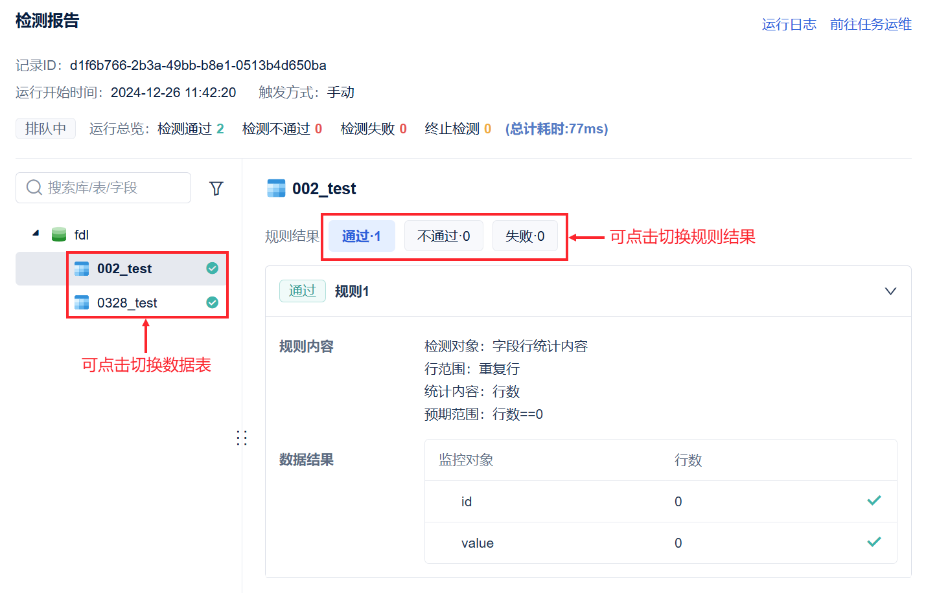Click green pass status icon of 0328_test
Screen dimensions: 926x593
tap(213, 302)
